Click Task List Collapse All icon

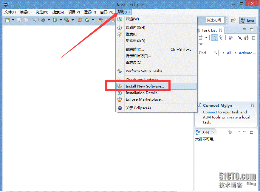click(253, 38)
